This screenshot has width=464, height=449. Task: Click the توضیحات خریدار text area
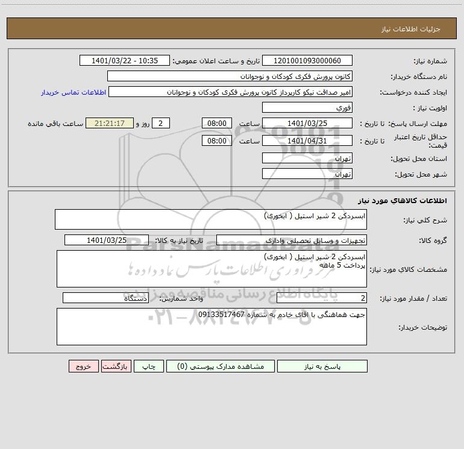click(212, 327)
